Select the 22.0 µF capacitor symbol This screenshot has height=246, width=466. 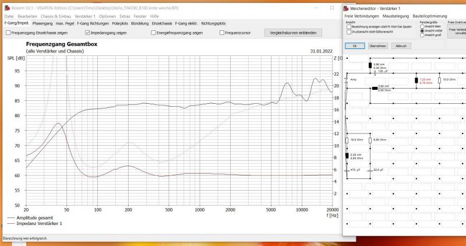coord(370,171)
